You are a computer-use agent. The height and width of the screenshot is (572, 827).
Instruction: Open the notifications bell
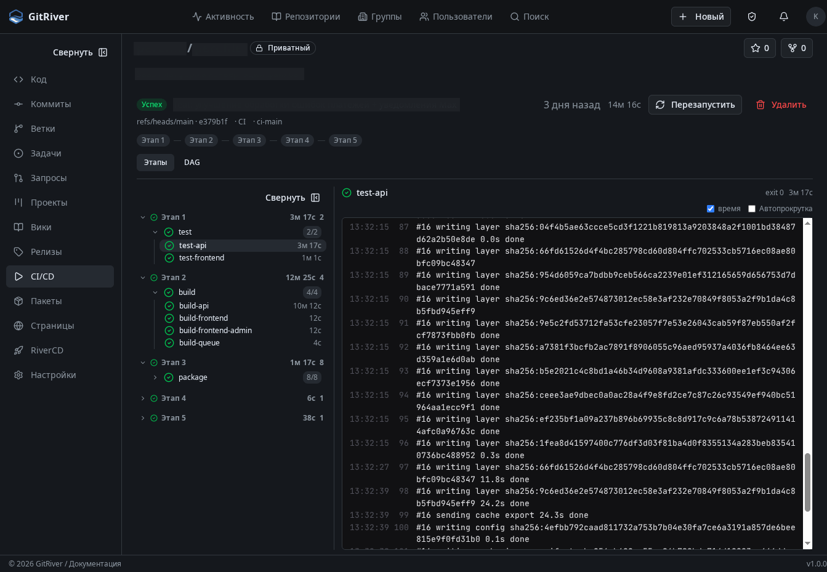[784, 17]
